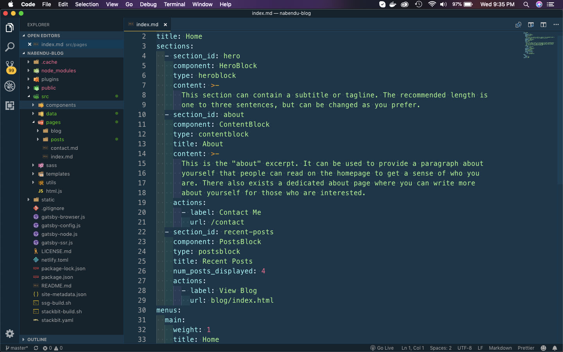The image size is (563, 352).
Task: Expand the posts folder
Action: coord(72,140)
